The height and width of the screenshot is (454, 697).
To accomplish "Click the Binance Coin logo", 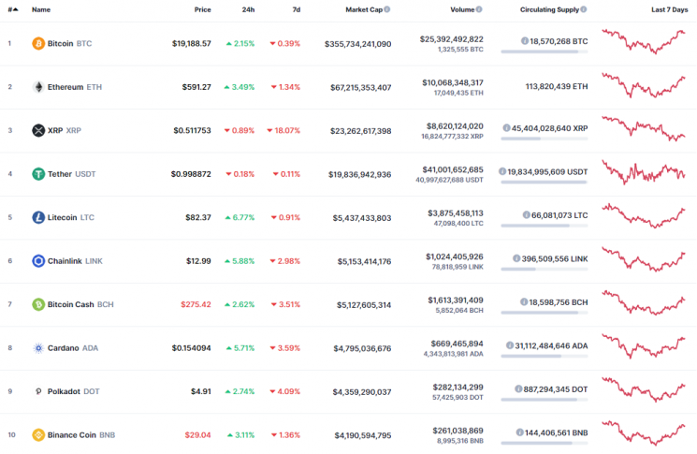I will coord(38,435).
